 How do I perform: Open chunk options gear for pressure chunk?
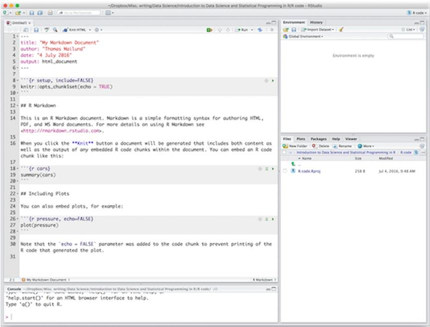(260, 219)
